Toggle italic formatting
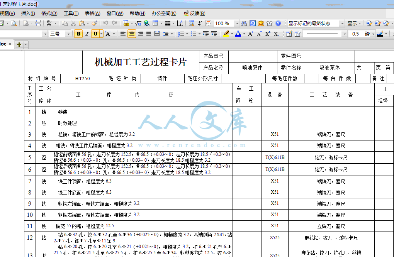 (x=87, y=34)
